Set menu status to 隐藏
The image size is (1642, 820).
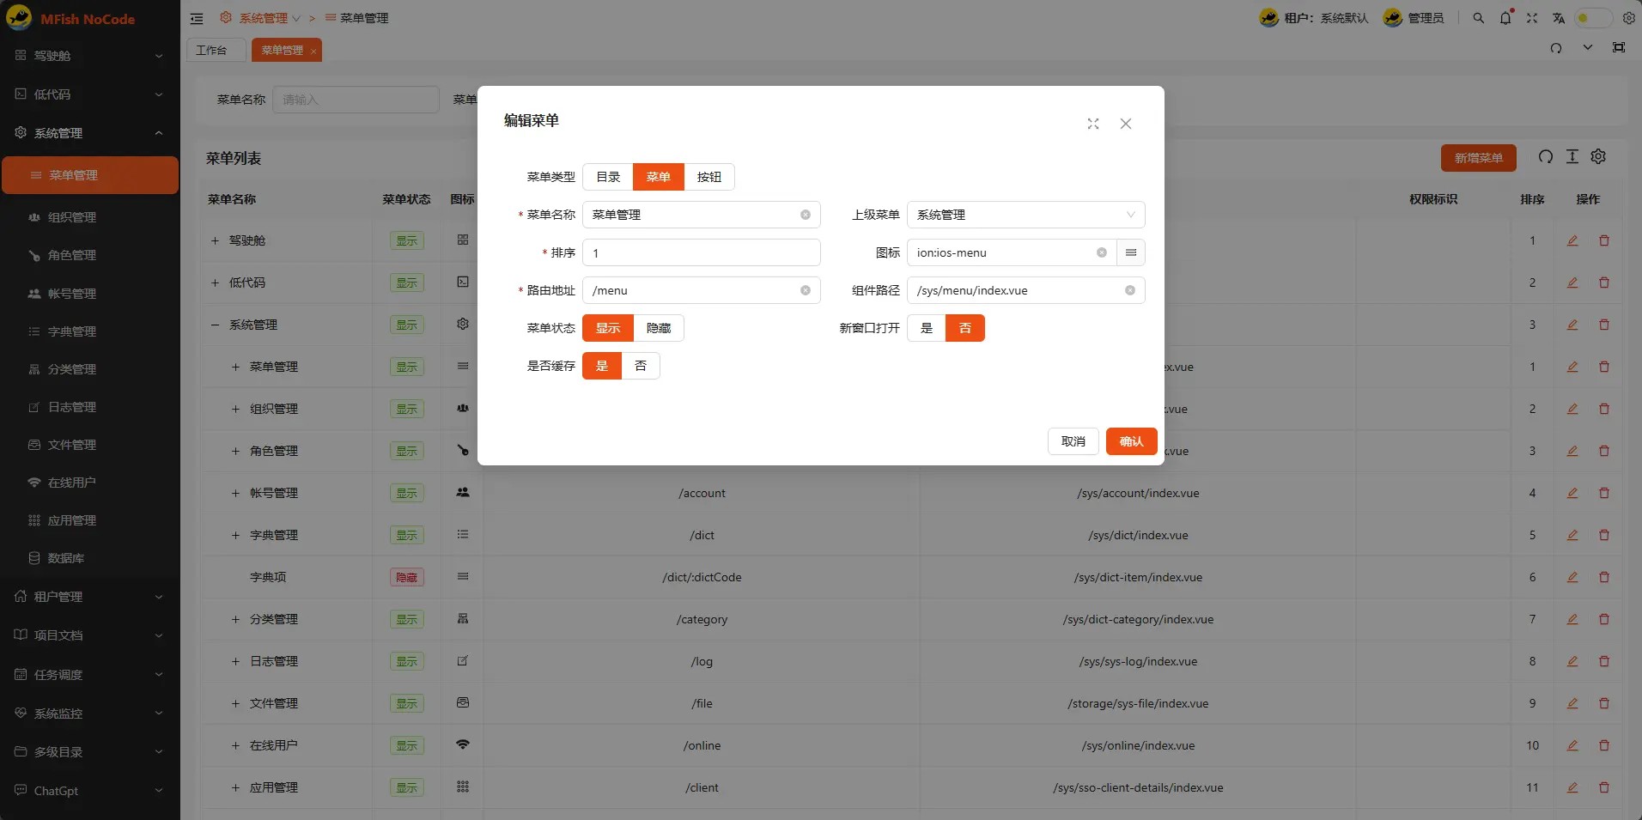point(658,328)
